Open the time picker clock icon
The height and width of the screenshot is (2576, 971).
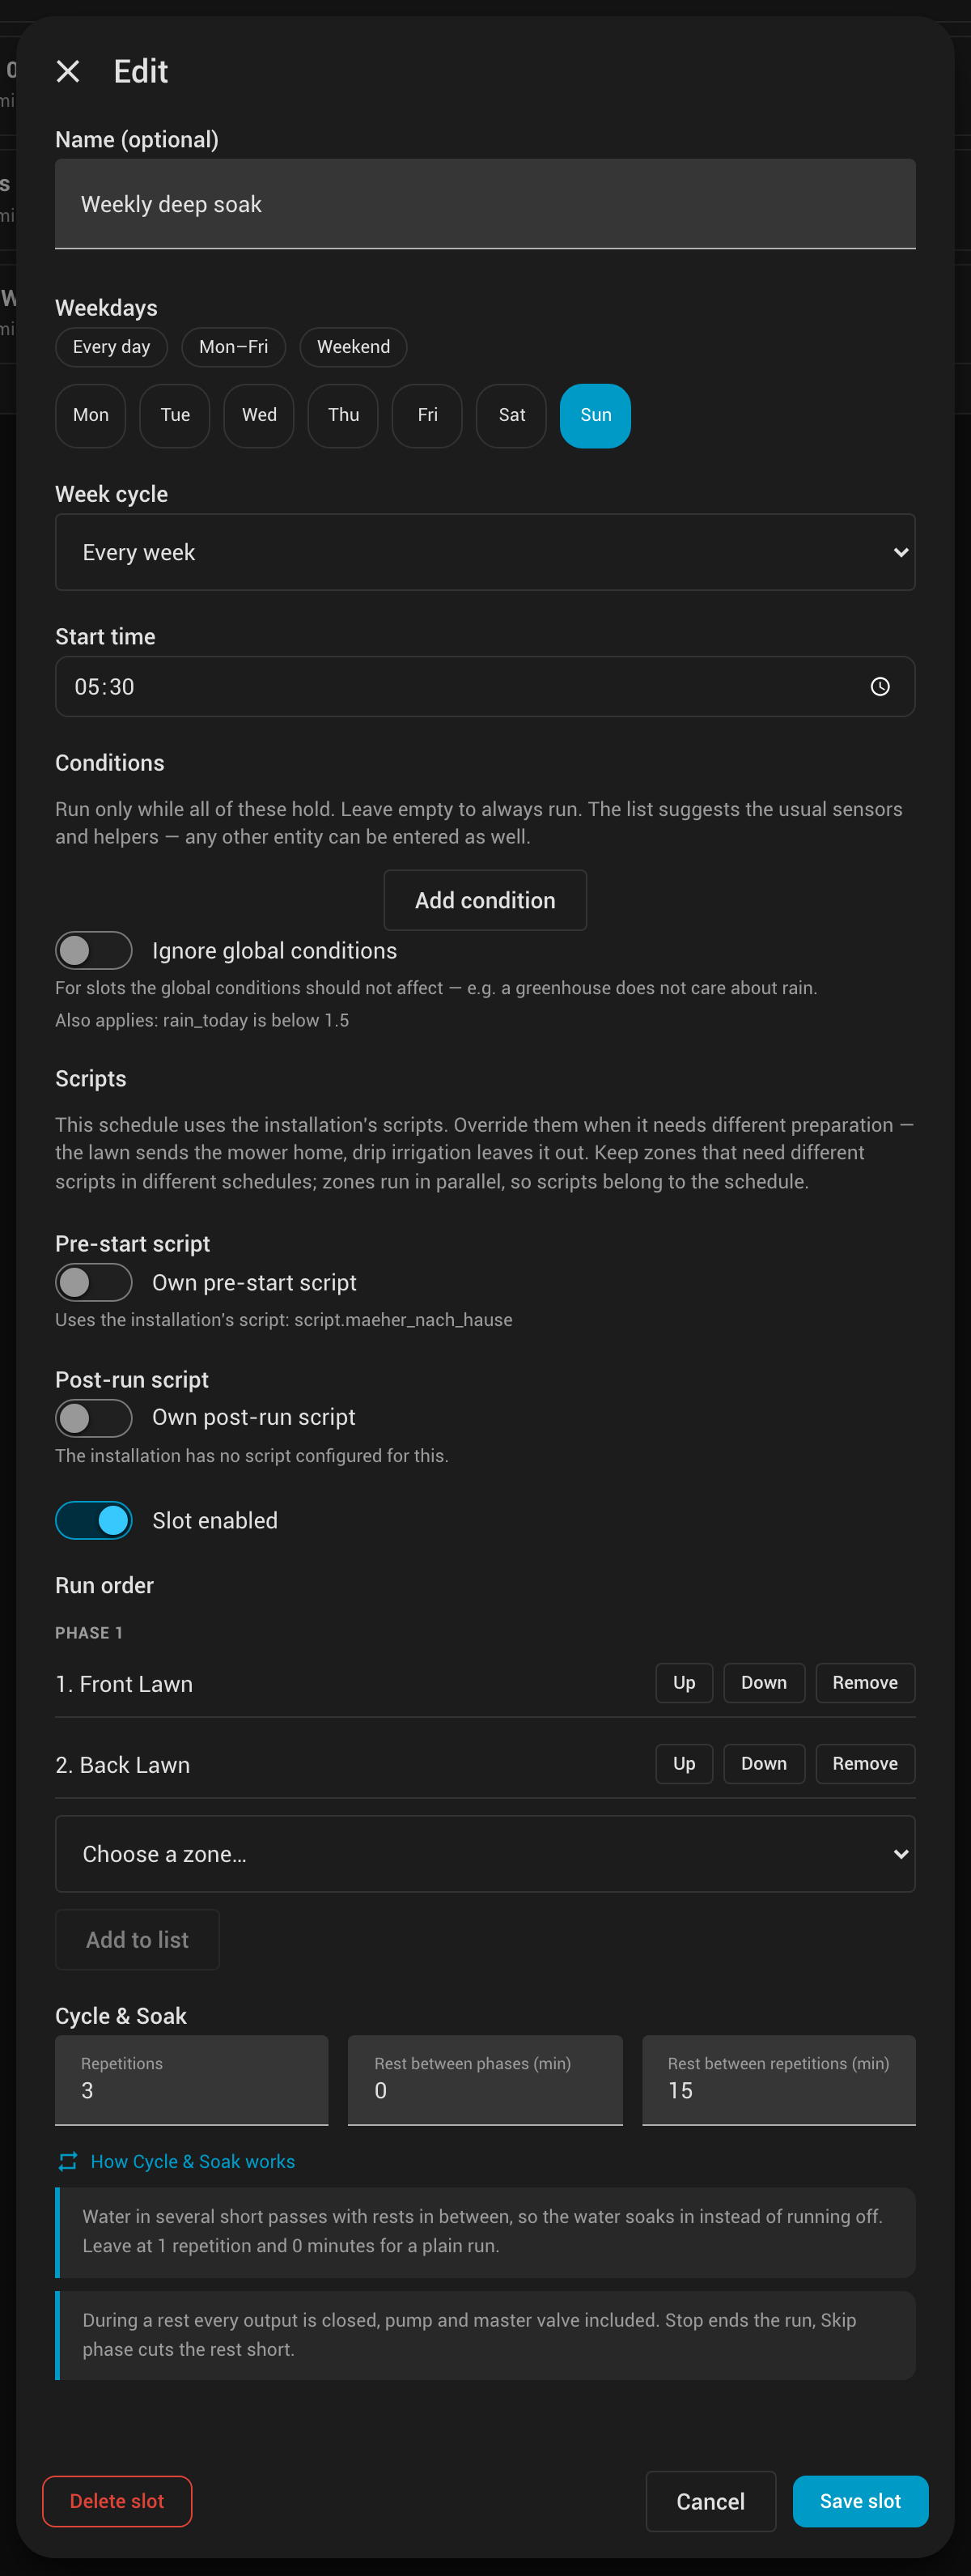pyautogui.click(x=880, y=686)
